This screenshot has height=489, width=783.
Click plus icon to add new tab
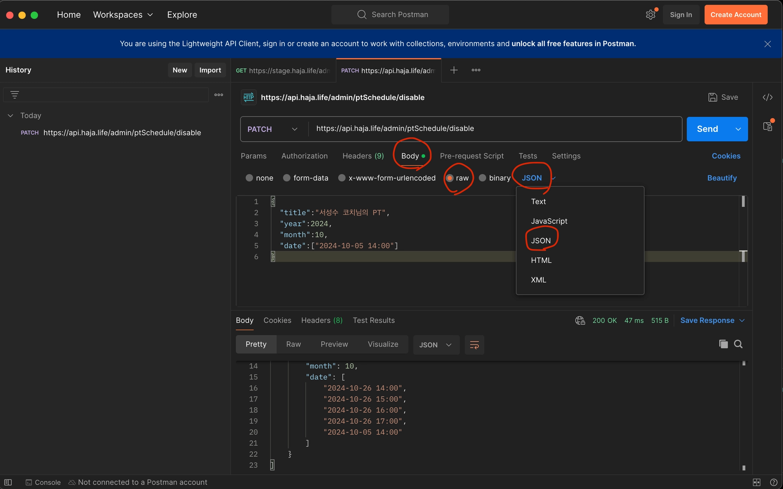click(x=454, y=70)
